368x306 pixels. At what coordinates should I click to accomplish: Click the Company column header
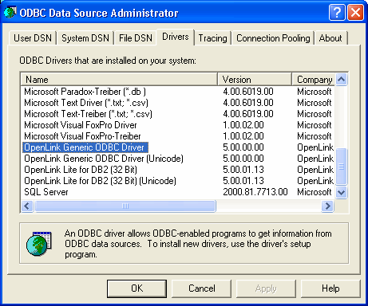[313, 80]
